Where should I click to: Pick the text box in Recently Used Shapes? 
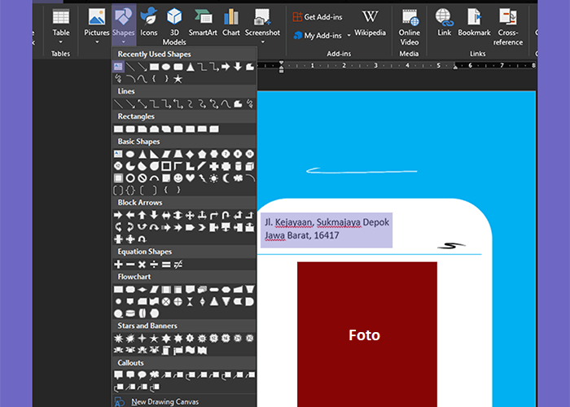tap(118, 67)
